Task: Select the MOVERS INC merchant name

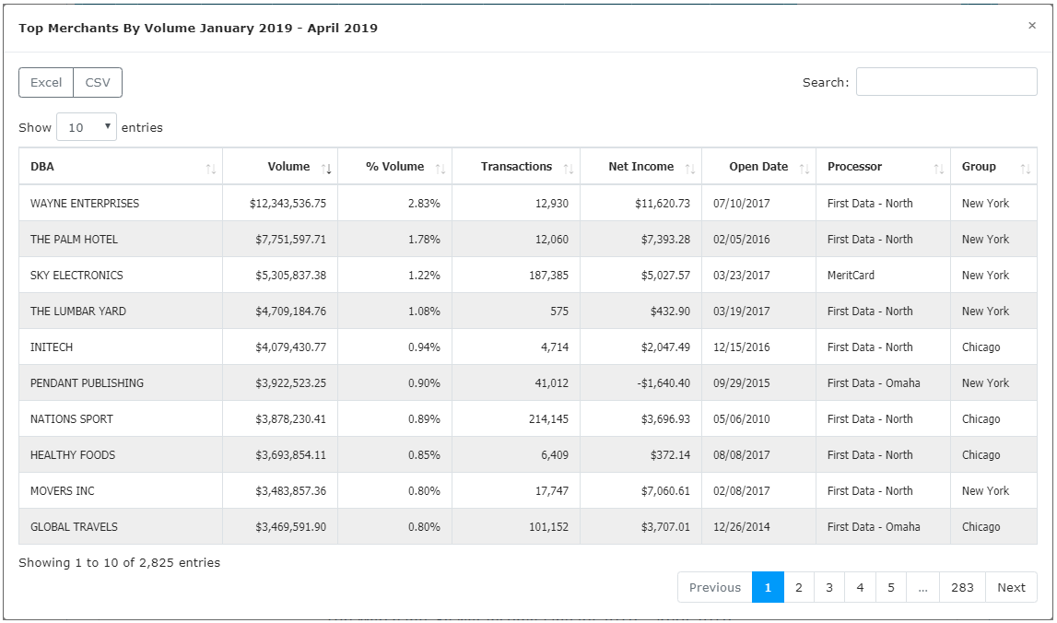Action: click(63, 491)
